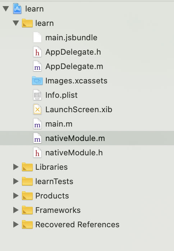Image resolution: width=174 pixels, height=251 pixels.
Task: Collapse the learn group folder
Action: point(16,23)
